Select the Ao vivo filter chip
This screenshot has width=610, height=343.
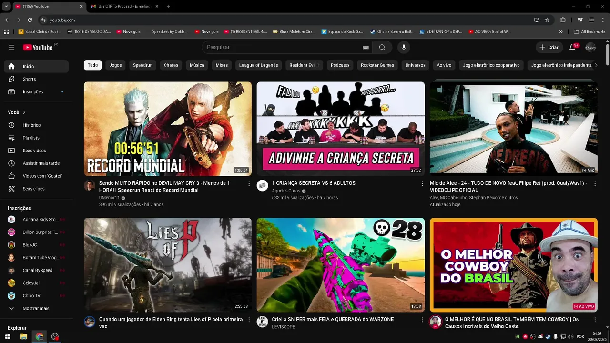[444, 65]
